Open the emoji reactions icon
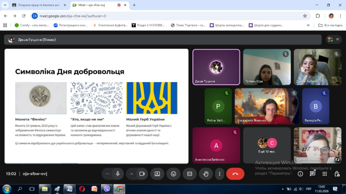The image size is (346, 194). [173, 174]
